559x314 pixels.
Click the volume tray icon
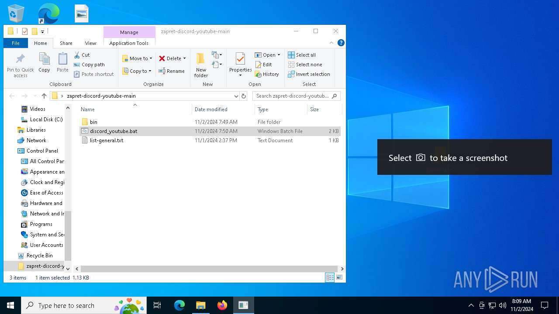pos(503,305)
